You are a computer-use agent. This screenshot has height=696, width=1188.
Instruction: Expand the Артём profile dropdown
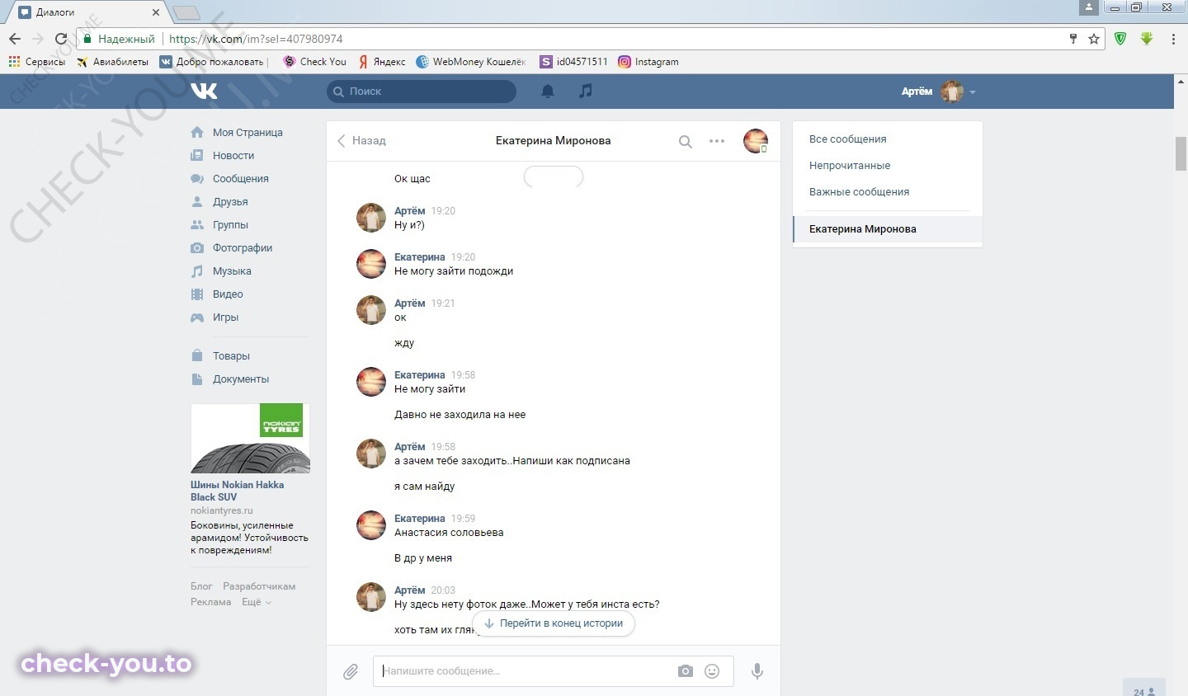[x=939, y=92]
